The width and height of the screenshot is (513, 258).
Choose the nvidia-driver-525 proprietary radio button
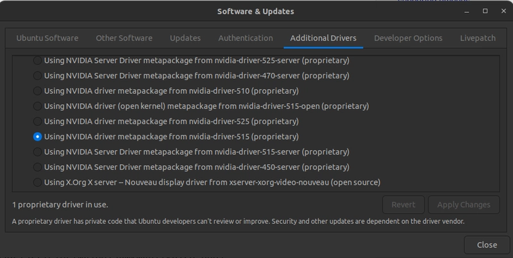pos(37,121)
